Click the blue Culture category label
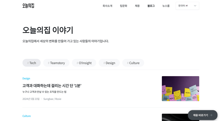Screen dimensions: 222x121 27,116
